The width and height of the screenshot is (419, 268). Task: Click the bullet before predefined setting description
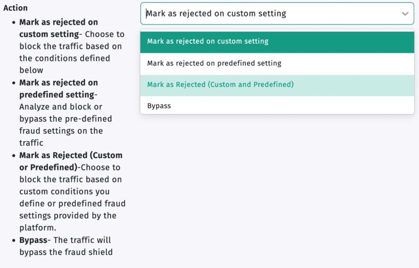coord(14,83)
